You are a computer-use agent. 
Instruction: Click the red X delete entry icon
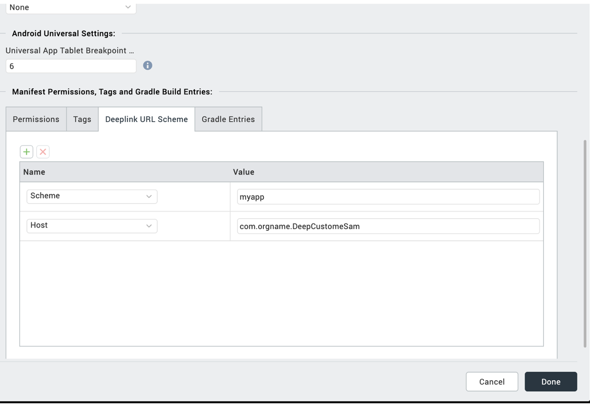[x=43, y=152]
